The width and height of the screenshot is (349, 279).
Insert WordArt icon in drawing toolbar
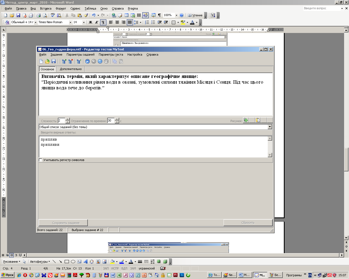click(x=86, y=262)
